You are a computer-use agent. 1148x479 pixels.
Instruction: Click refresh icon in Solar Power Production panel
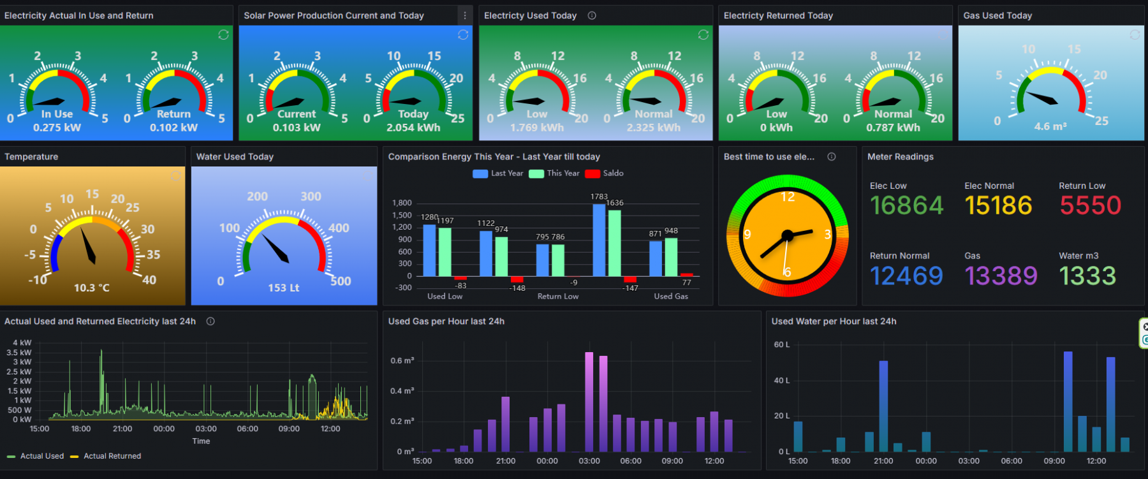click(463, 34)
